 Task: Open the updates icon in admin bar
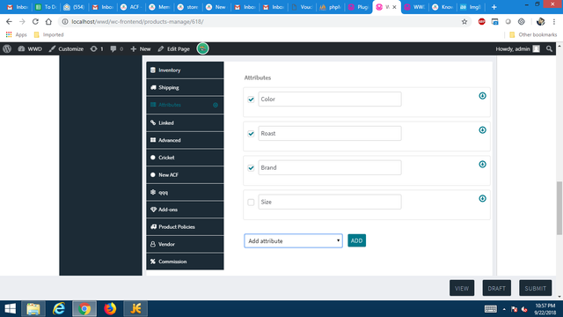(97, 49)
